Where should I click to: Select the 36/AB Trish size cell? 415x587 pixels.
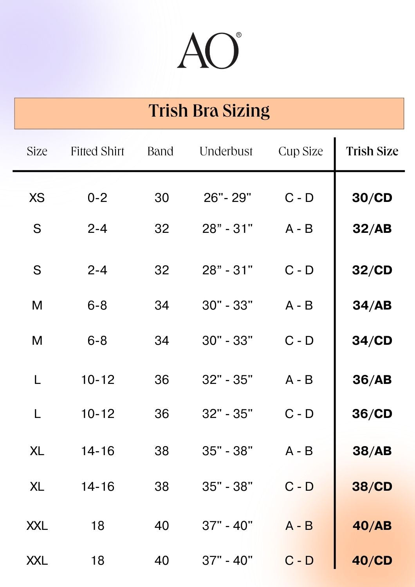click(372, 380)
